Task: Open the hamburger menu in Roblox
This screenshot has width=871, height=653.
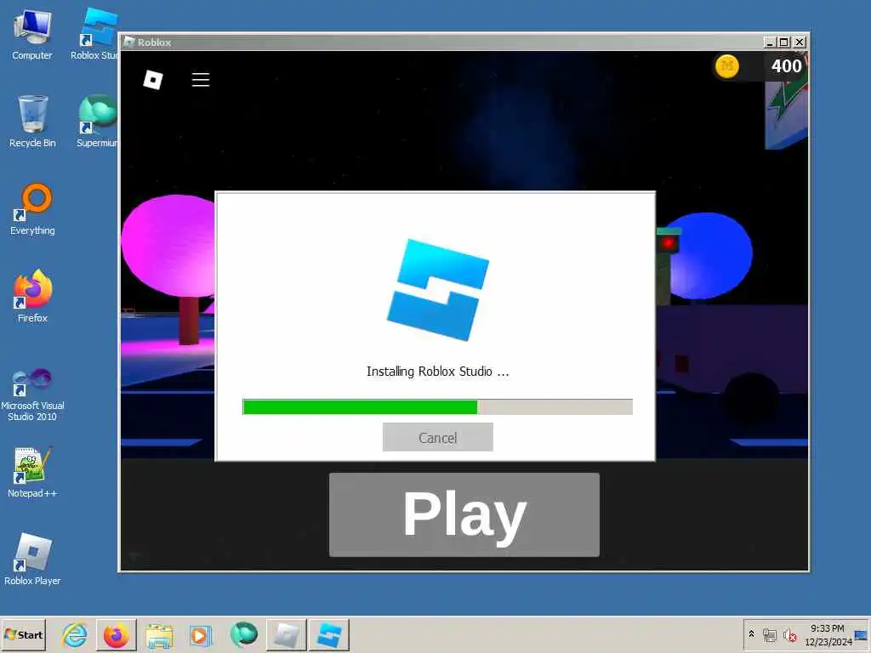Action: click(201, 79)
